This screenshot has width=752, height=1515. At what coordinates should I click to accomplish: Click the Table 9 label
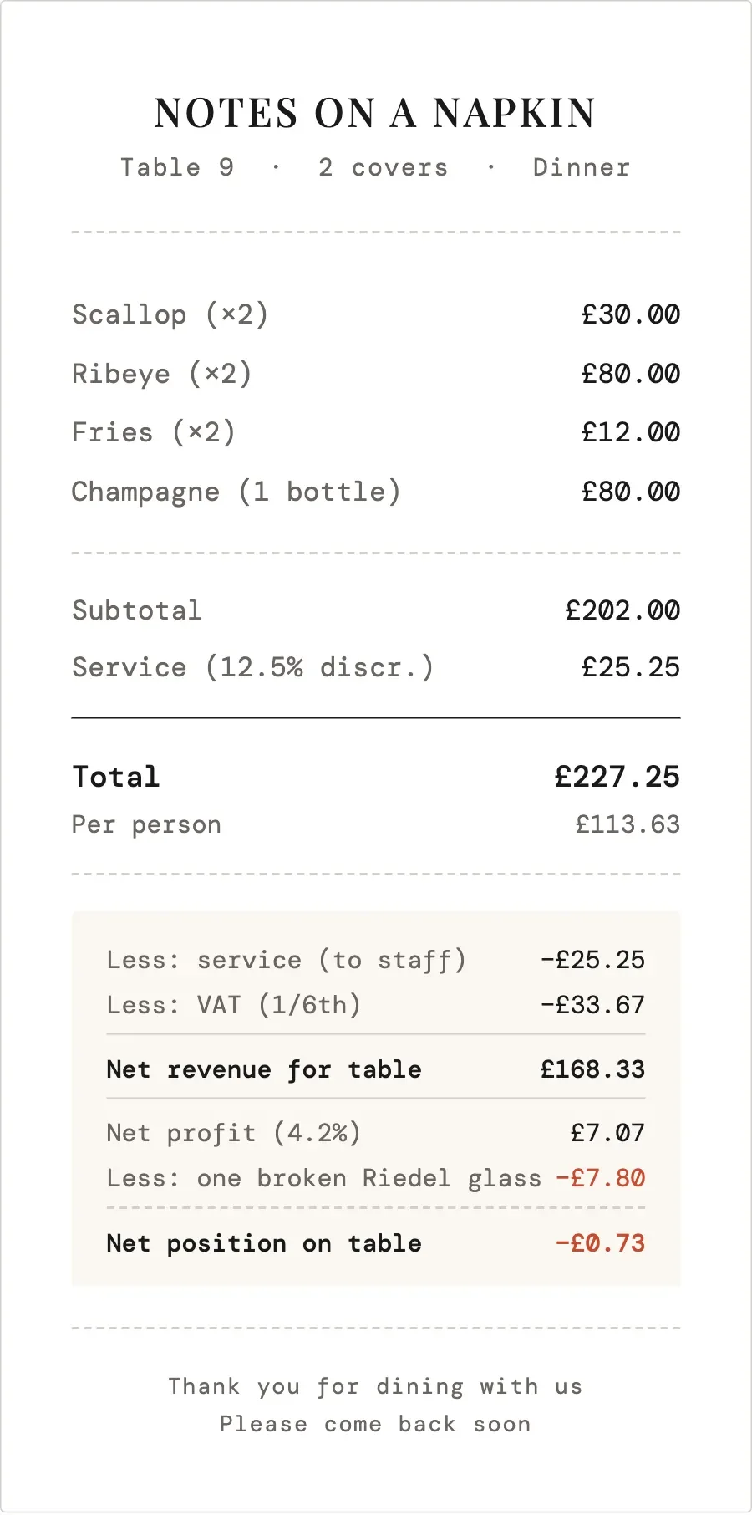[x=177, y=167]
